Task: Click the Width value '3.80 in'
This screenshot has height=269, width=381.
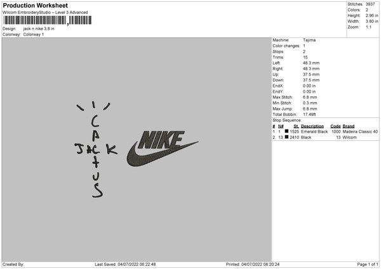Action: pyautogui.click(x=371, y=22)
